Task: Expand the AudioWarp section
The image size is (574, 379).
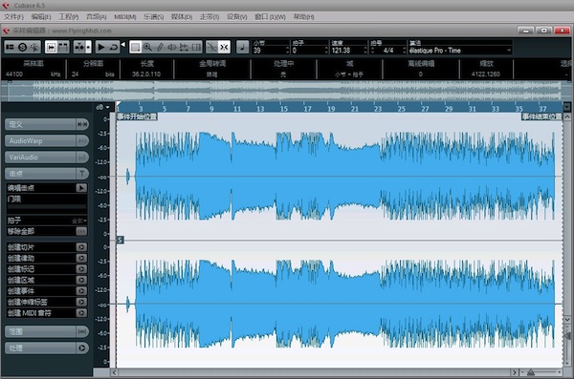Action: 47,140
